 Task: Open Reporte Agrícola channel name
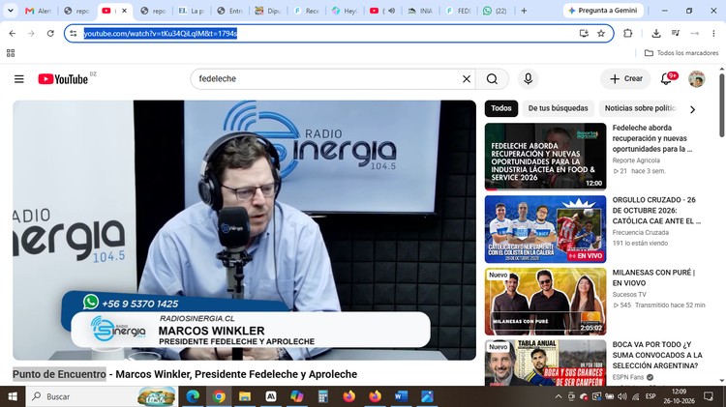pyautogui.click(x=636, y=160)
